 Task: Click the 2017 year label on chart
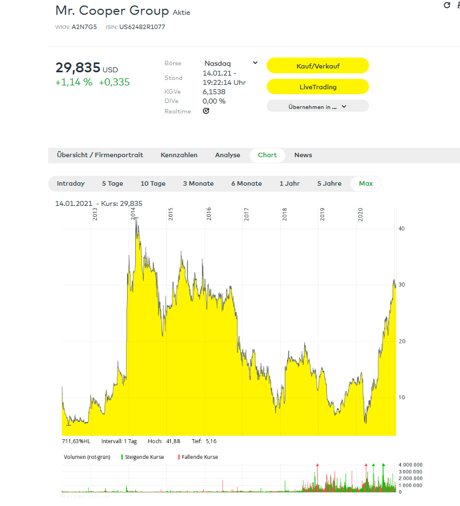point(246,214)
